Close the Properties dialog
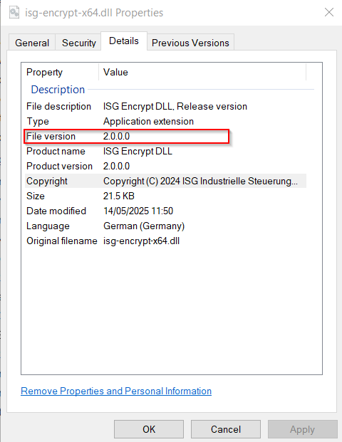Screen dimensions: 342x442 (x=329, y=12)
